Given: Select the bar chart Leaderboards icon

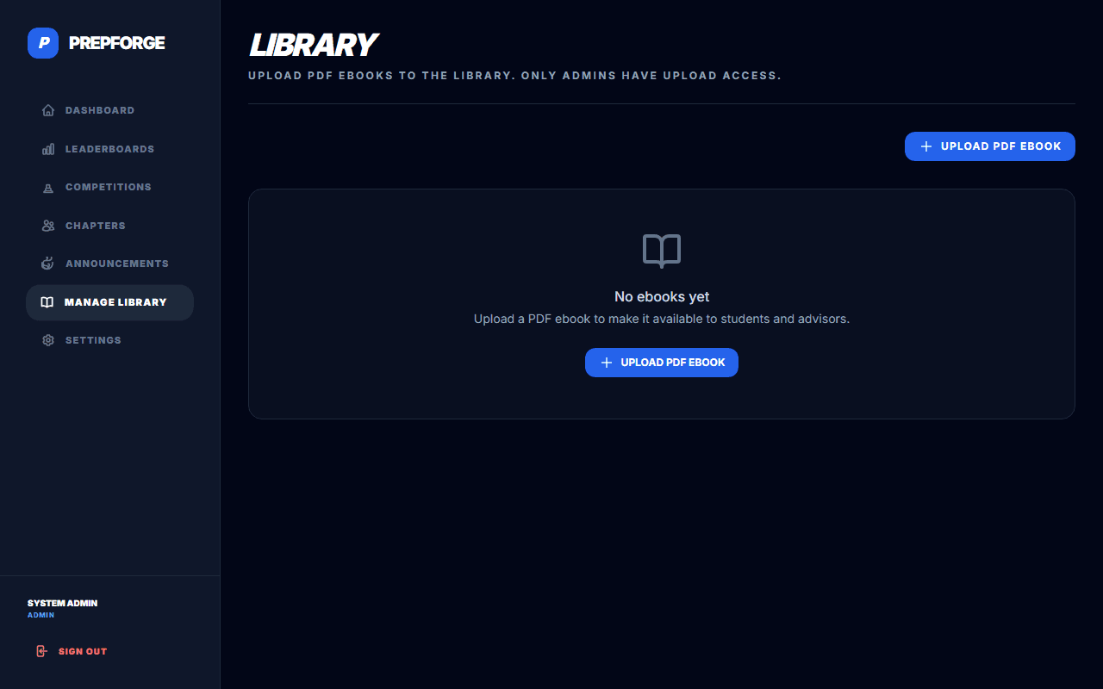Looking at the screenshot, I should click(48, 148).
